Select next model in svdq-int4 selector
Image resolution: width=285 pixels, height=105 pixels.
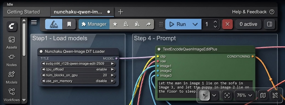click(x=113, y=63)
